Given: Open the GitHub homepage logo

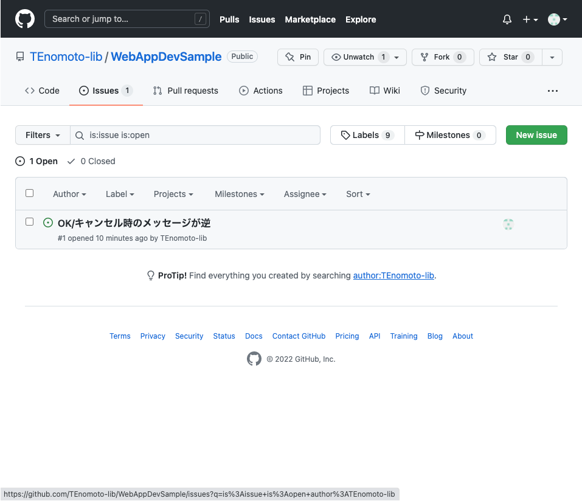Looking at the screenshot, I should pyautogui.click(x=25, y=19).
